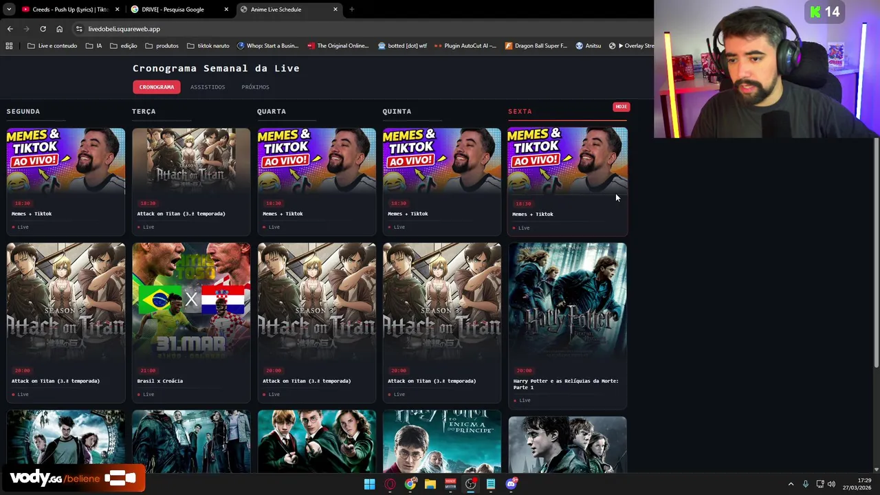Click the QUARTA column heading

tap(272, 111)
